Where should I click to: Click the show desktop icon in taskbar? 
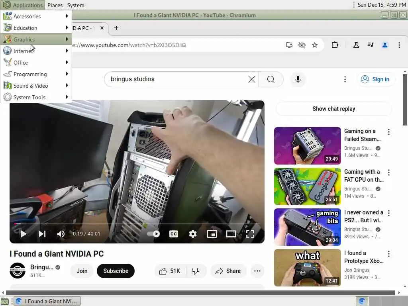click(x=5, y=301)
